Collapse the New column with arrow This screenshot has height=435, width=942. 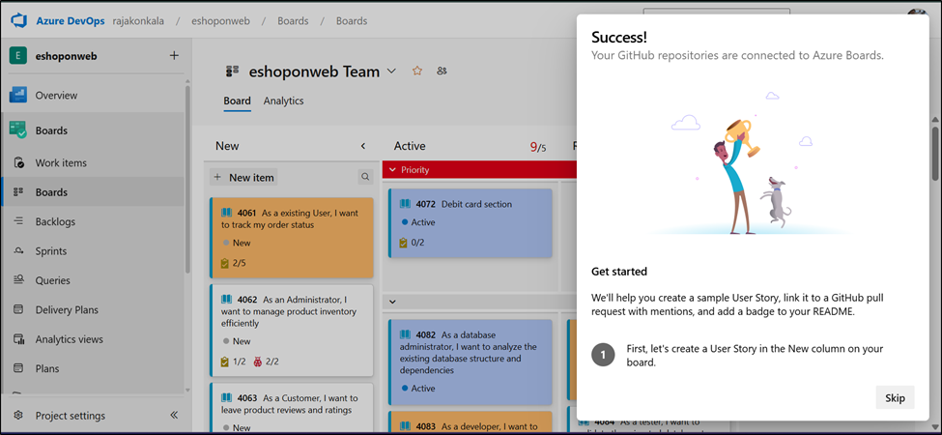click(363, 147)
